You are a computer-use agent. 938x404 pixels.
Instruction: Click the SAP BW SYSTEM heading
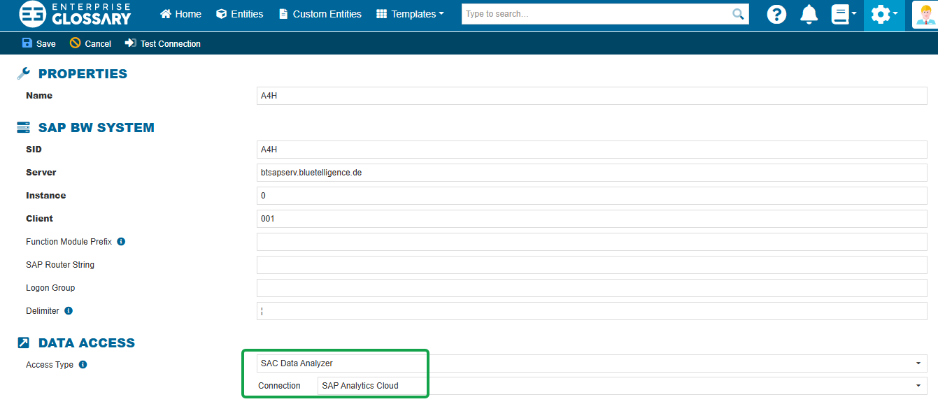pyautogui.click(x=96, y=127)
